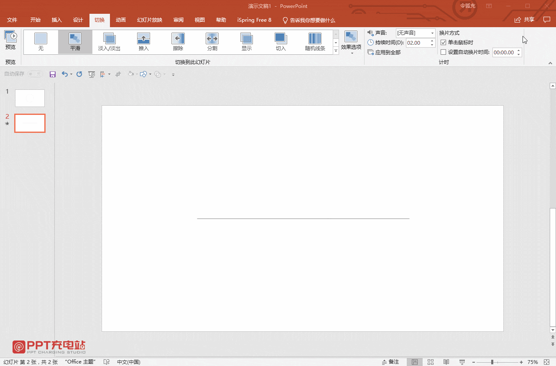Viewport: 556px width, 366px height.
Task: Select slide 1 thumbnail
Action: [x=30, y=98]
